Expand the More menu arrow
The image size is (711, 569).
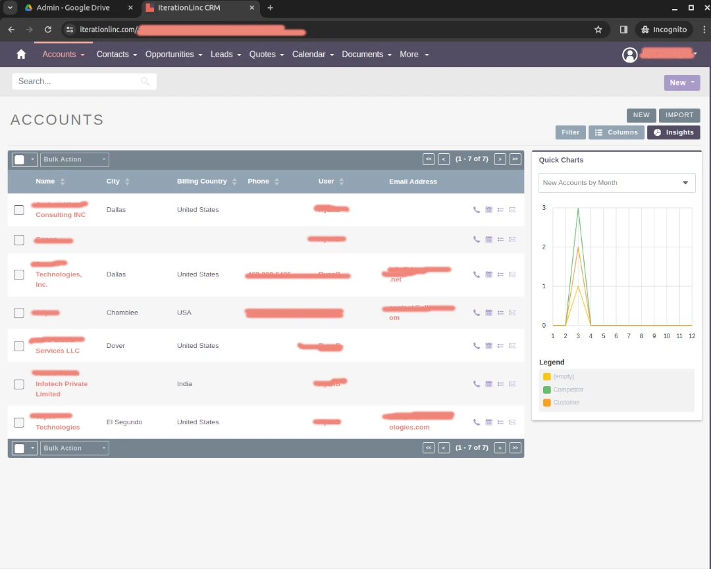[x=426, y=55]
